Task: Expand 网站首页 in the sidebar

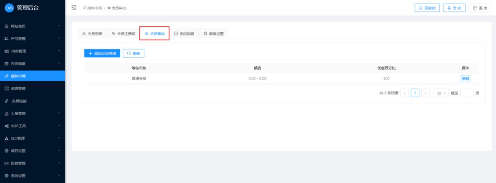Action: 32,26
